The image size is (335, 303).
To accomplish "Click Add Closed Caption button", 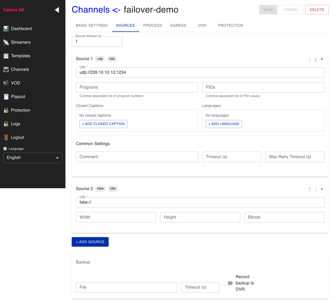I will coord(103,124).
